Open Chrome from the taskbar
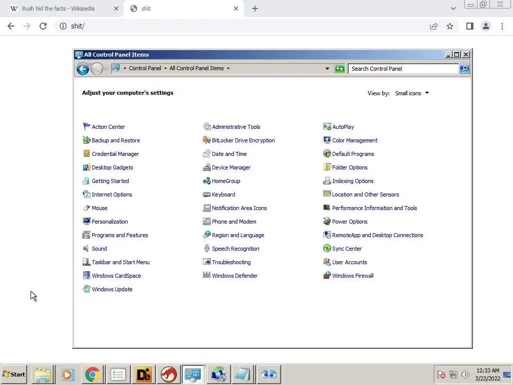 pyautogui.click(x=92, y=374)
